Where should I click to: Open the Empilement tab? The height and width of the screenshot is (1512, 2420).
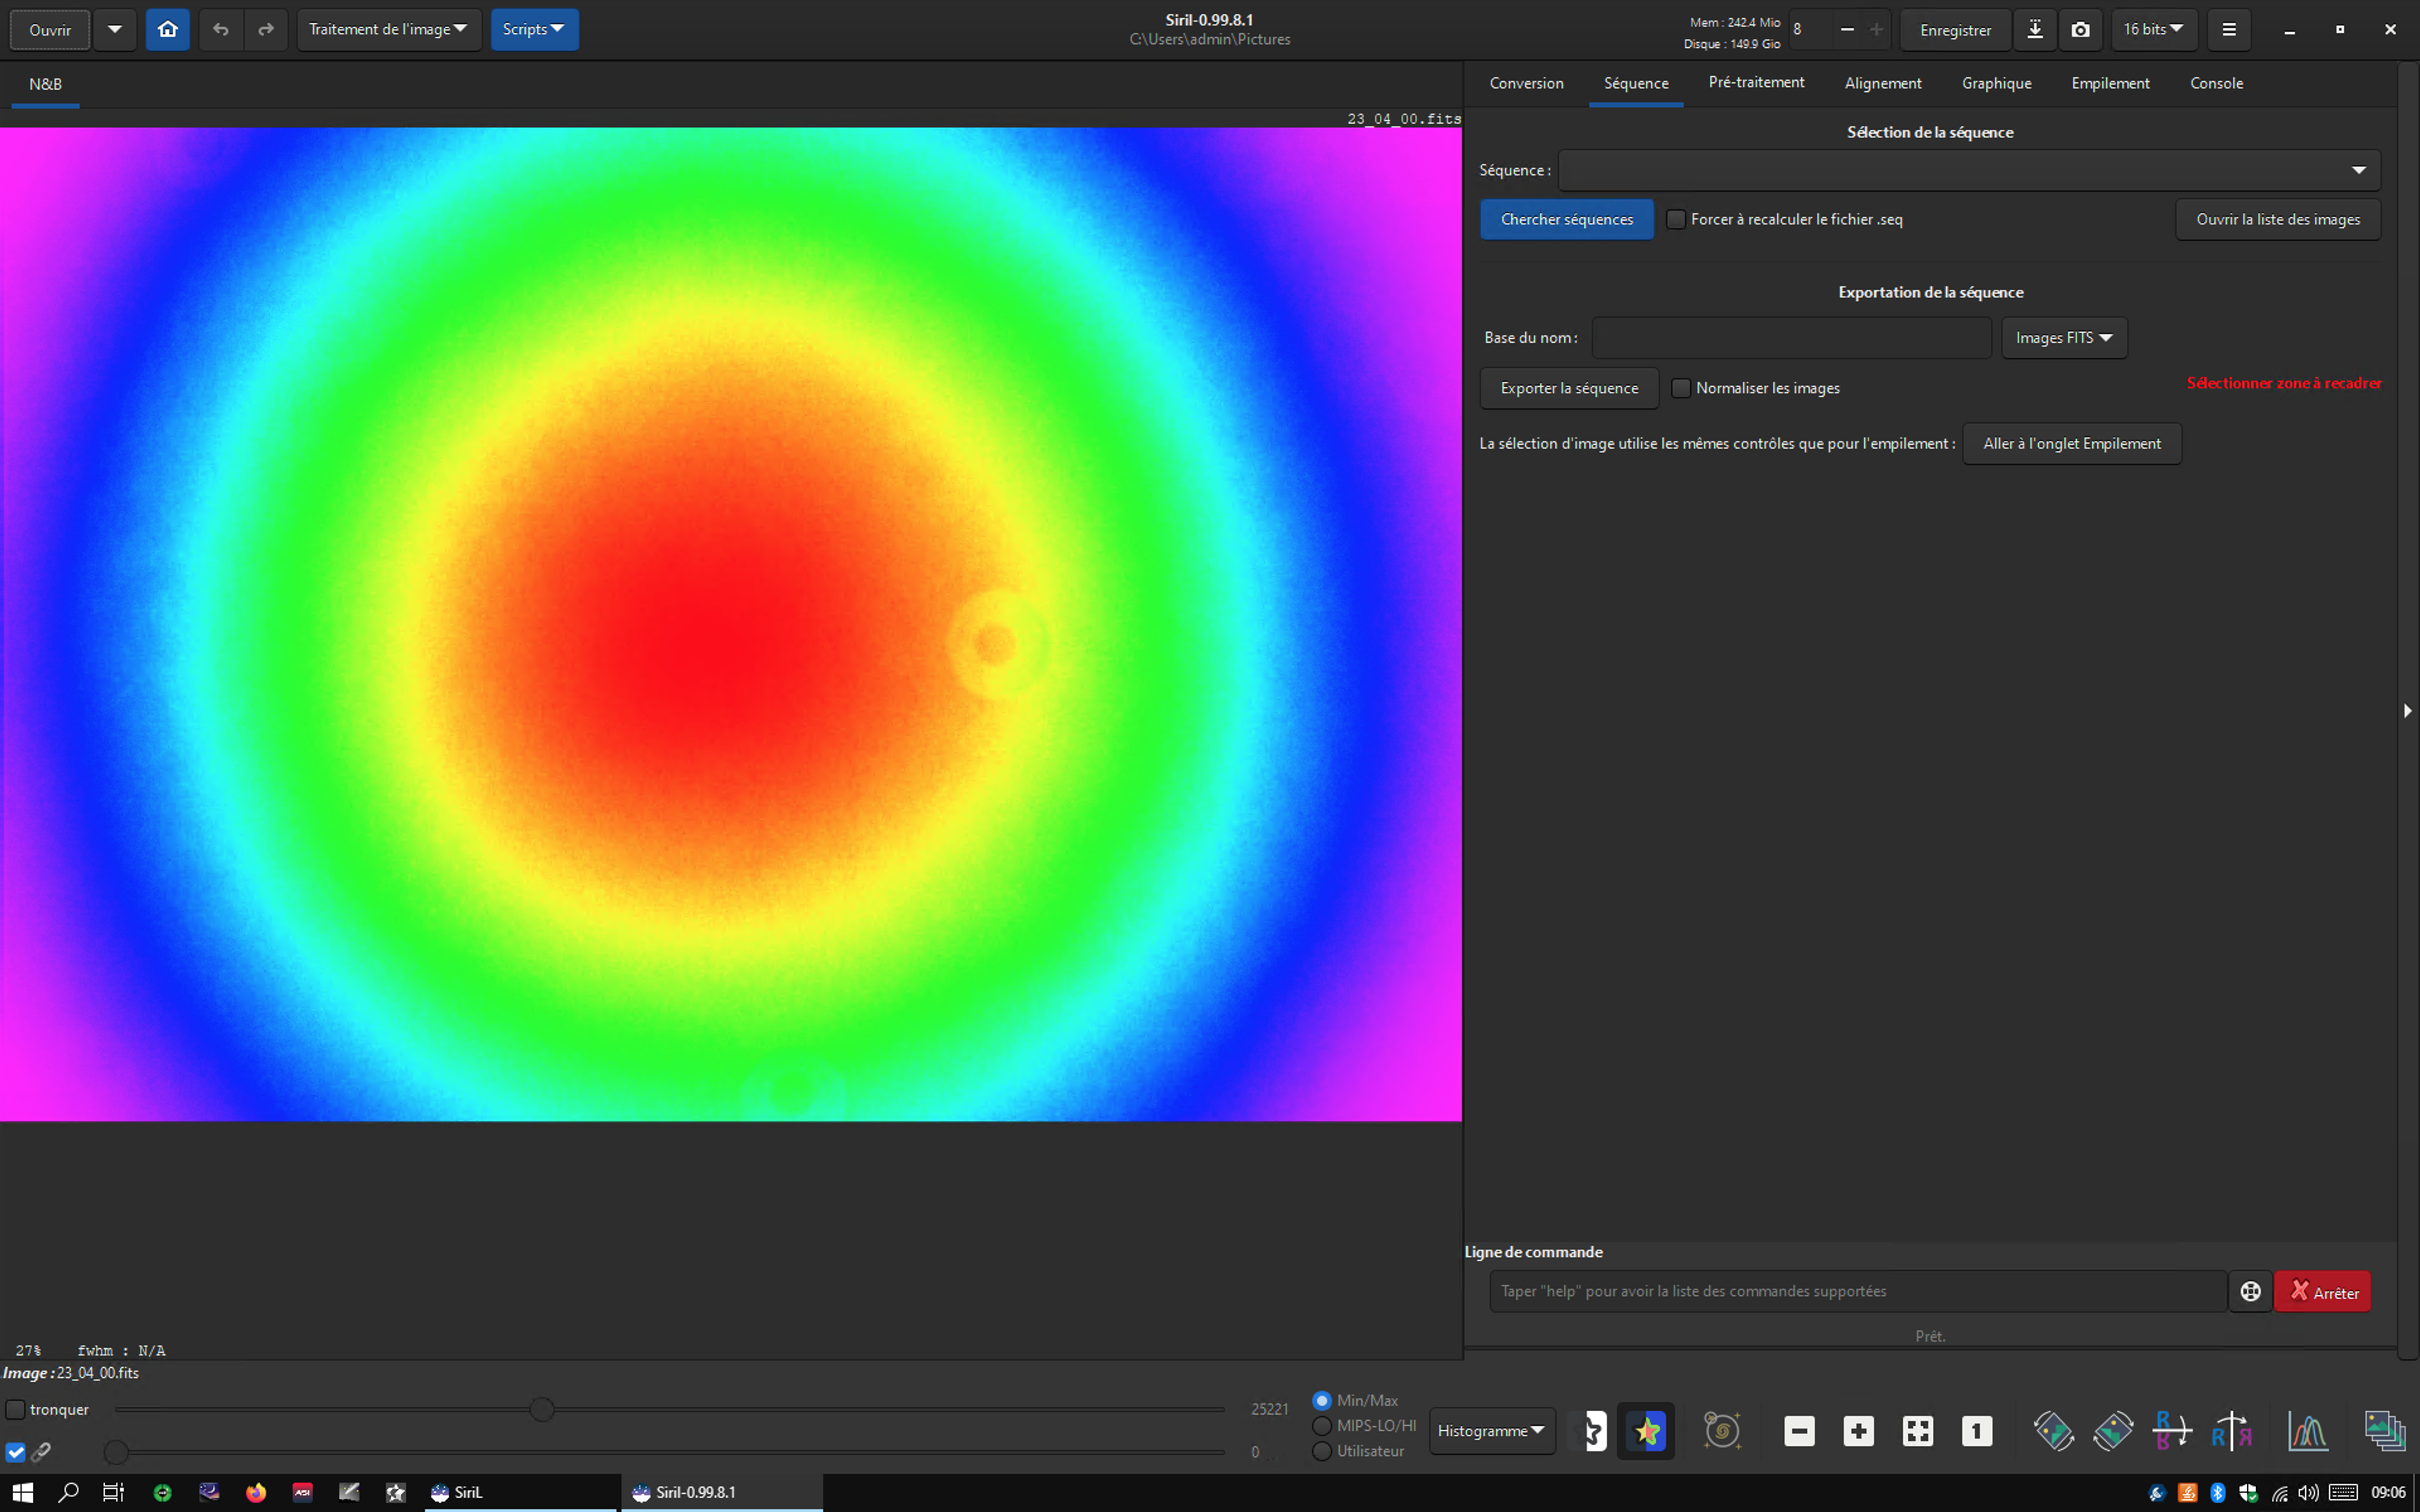2110,83
